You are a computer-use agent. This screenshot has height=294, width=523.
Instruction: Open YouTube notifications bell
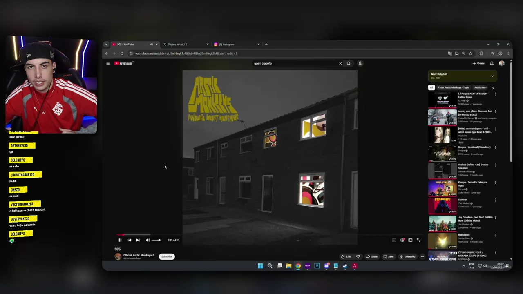[x=492, y=63]
